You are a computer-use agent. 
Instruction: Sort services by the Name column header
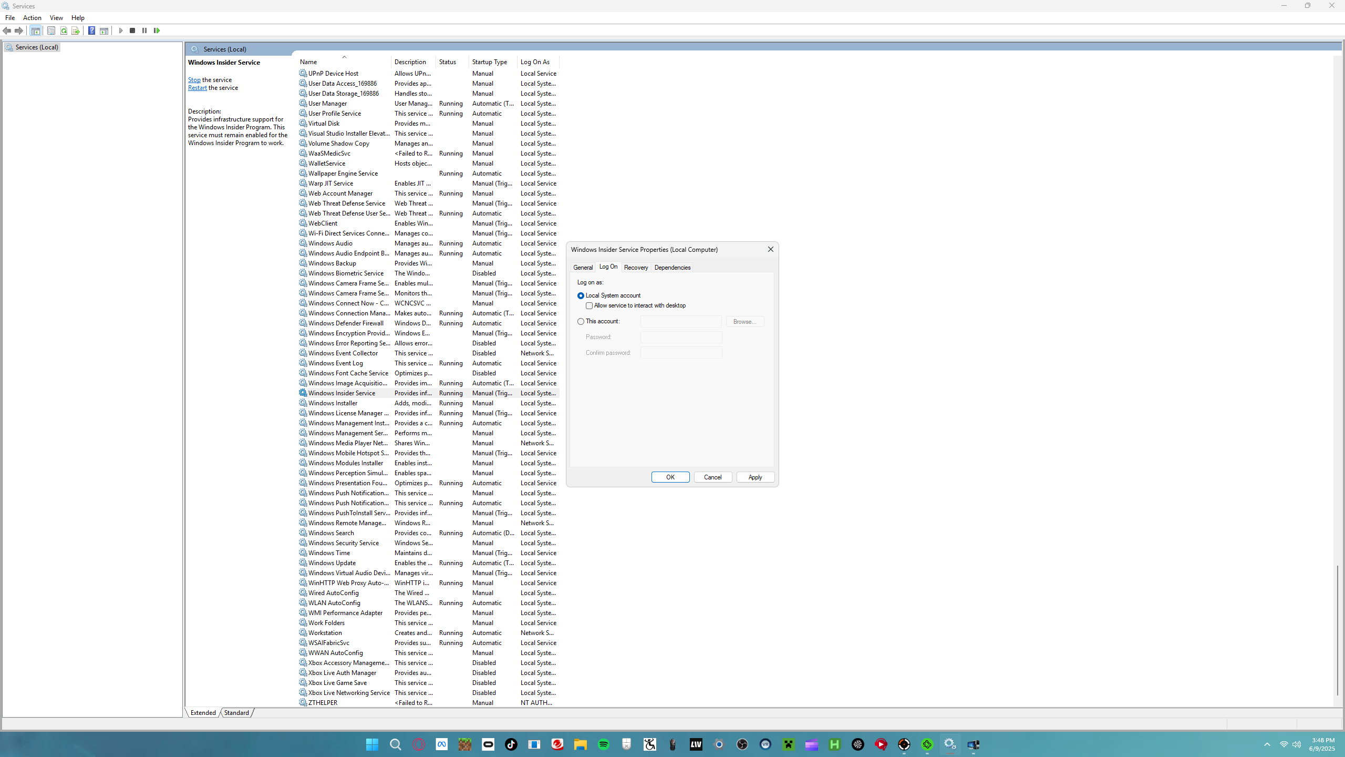click(308, 62)
